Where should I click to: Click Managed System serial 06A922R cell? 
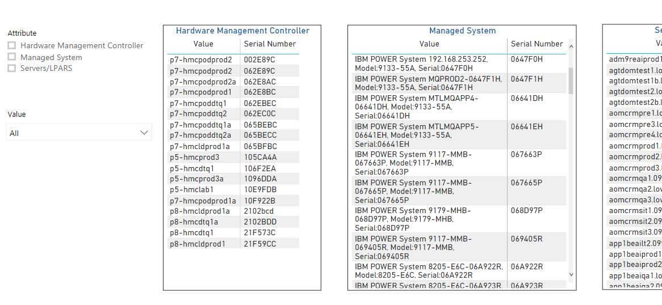click(x=527, y=266)
